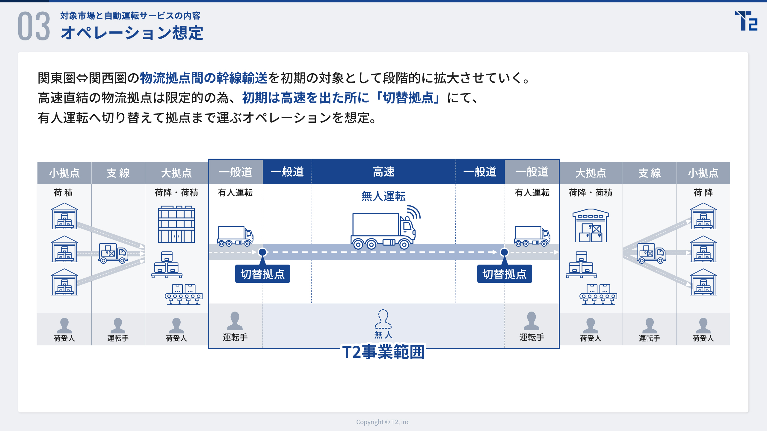
Task: Click the top-left small warehouse icon
Action: click(x=64, y=216)
